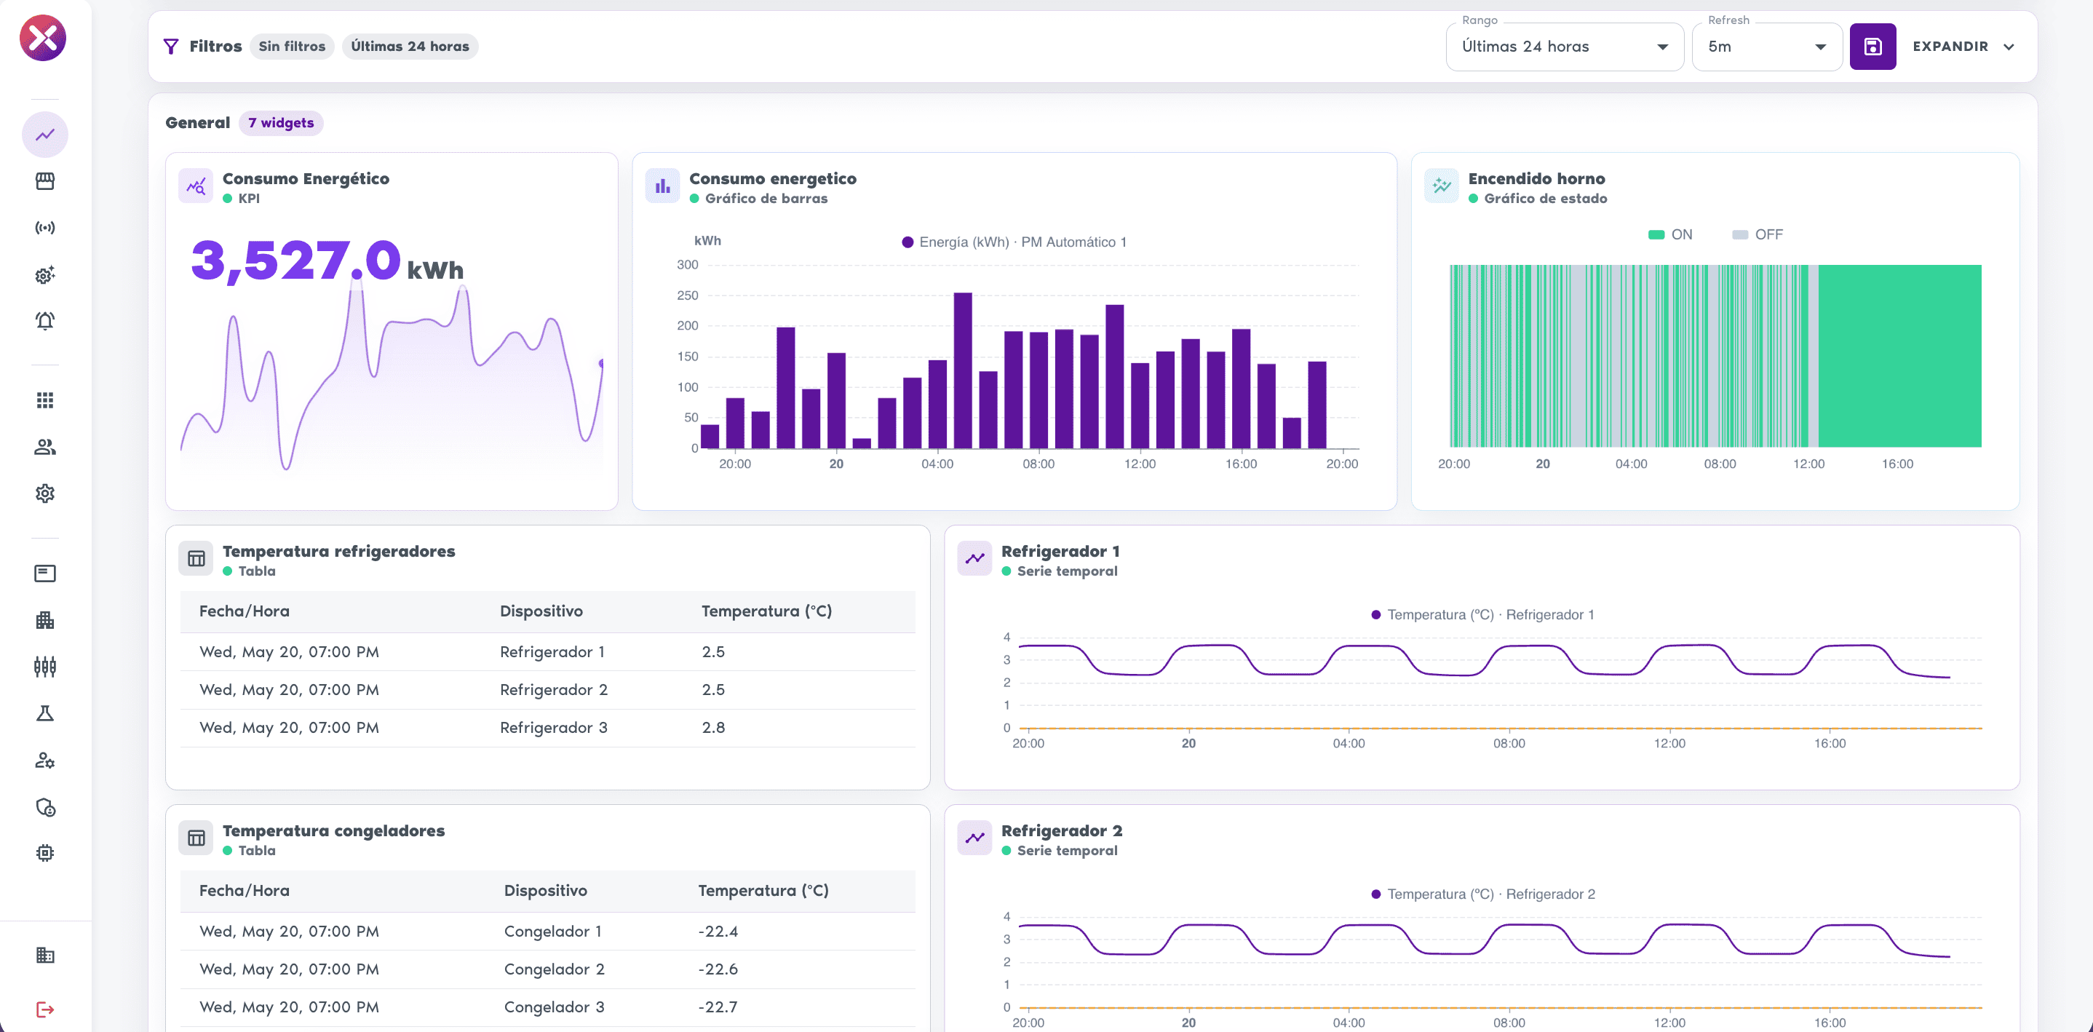Click the solid green ON block in horno chart
This screenshot has height=1032, width=2093.
[1899, 356]
